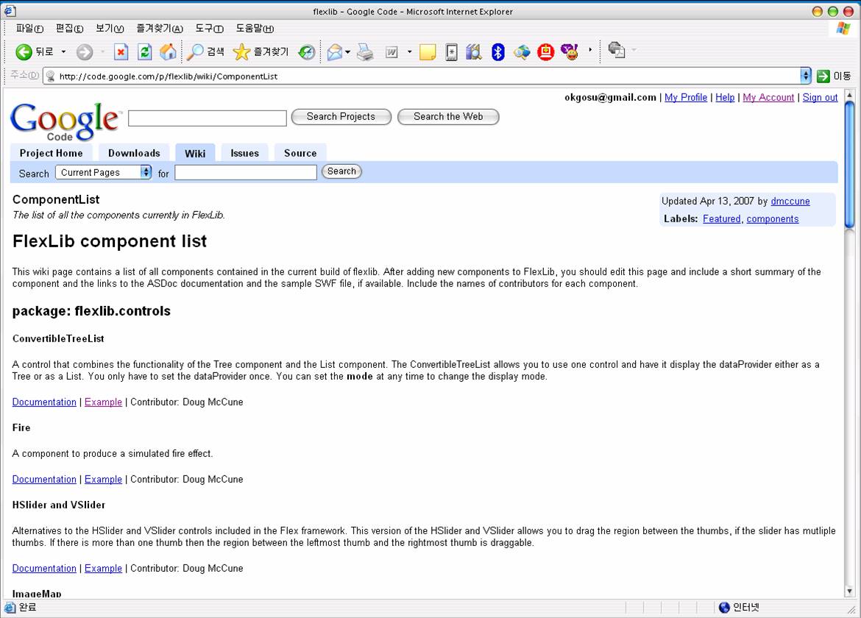Open the Mail icon dropdown arrow
The image size is (861, 618).
347,52
